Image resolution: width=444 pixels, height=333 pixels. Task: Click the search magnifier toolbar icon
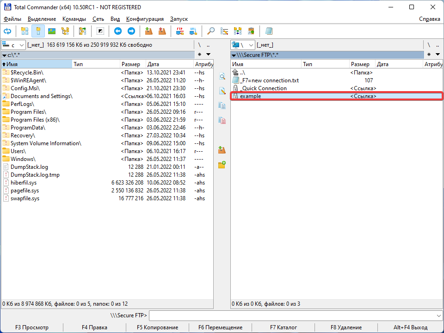coord(211,31)
